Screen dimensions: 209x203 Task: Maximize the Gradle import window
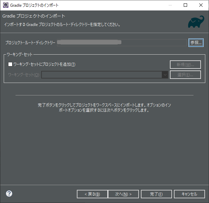coord(185,5)
